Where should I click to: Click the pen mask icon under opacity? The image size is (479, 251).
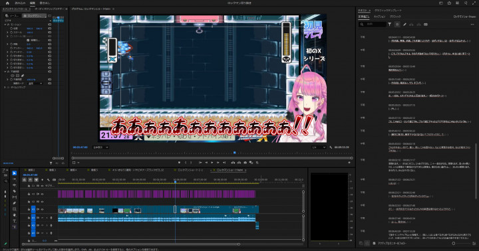click(23, 76)
